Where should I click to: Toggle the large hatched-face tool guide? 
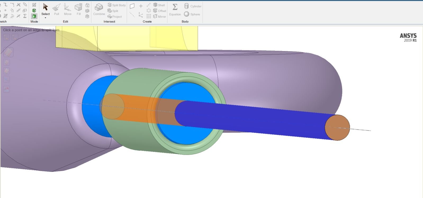[x=8, y=52]
